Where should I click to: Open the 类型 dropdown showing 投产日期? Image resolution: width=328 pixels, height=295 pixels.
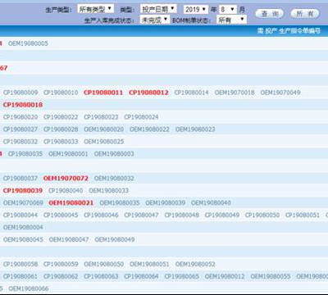pos(158,9)
